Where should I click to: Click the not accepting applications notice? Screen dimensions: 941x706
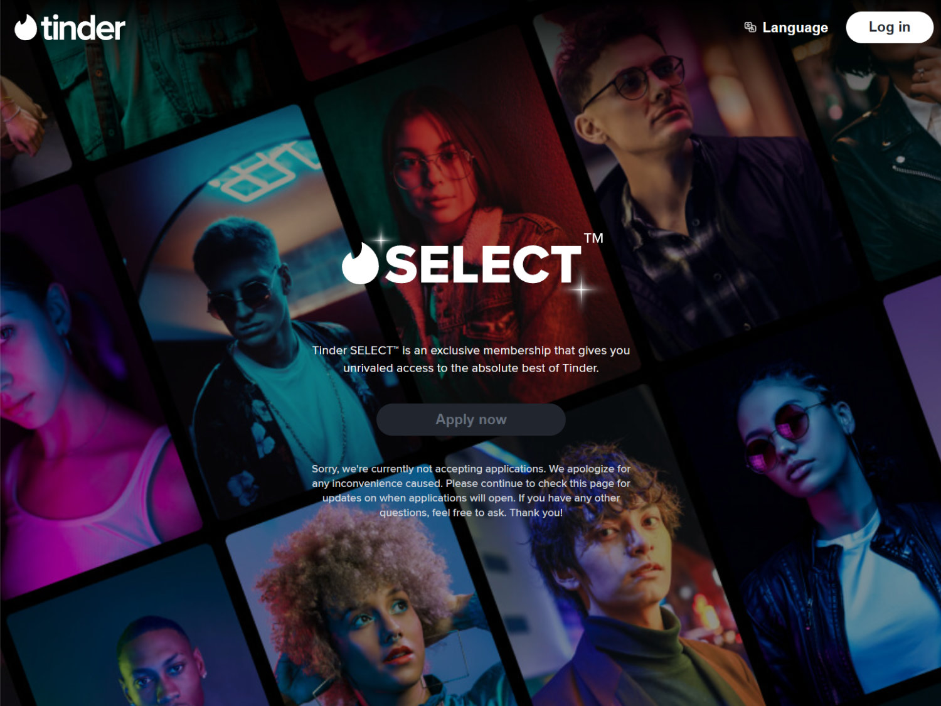tap(471, 491)
